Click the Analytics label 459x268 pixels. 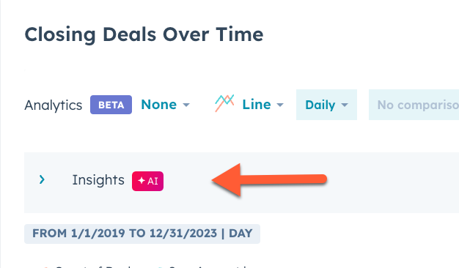54,105
